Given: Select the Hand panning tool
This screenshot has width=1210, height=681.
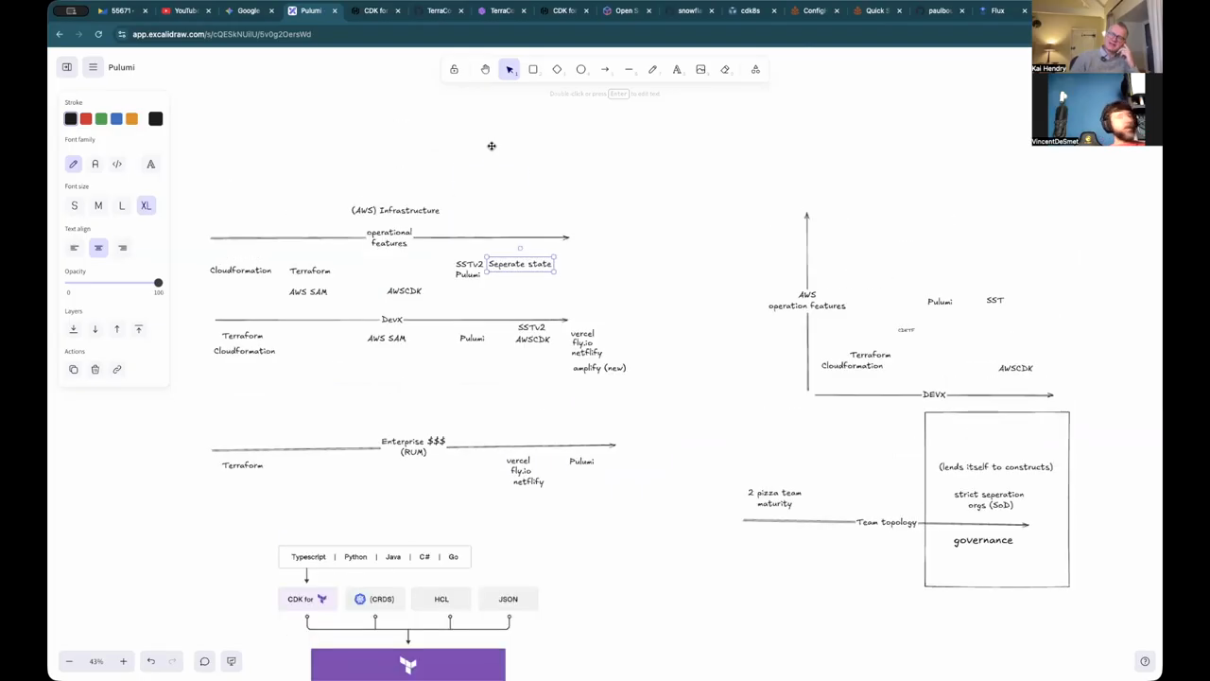Looking at the screenshot, I should (485, 69).
